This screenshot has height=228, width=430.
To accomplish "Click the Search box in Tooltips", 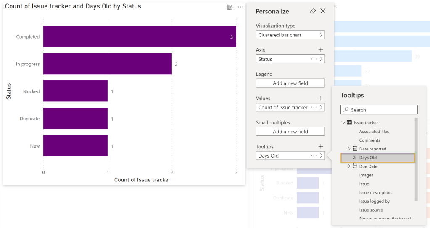I will [379, 110].
